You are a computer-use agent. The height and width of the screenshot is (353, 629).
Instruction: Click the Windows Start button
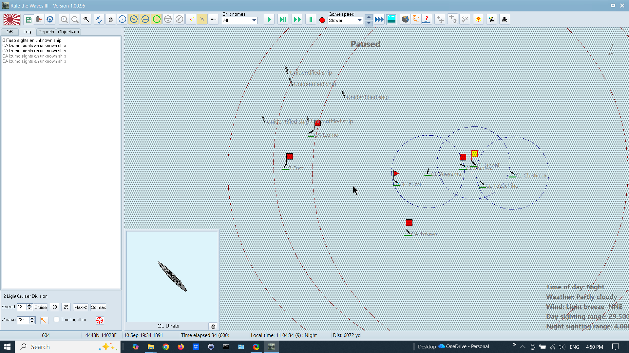pyautogui.click(x=7, y=347)
